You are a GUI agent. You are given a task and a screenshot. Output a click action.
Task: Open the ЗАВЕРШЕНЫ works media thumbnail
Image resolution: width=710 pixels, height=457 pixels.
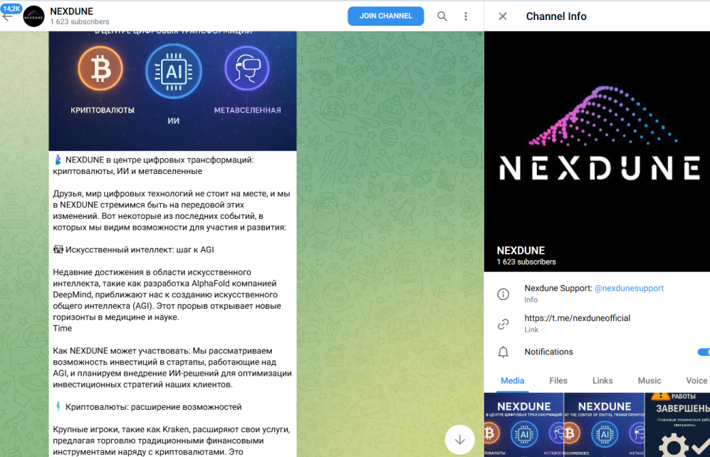pos(677,424)
